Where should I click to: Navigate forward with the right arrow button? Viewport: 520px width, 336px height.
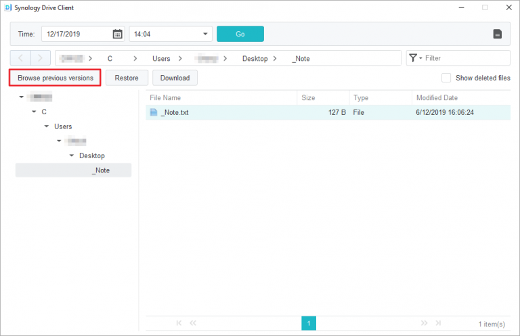40,58
